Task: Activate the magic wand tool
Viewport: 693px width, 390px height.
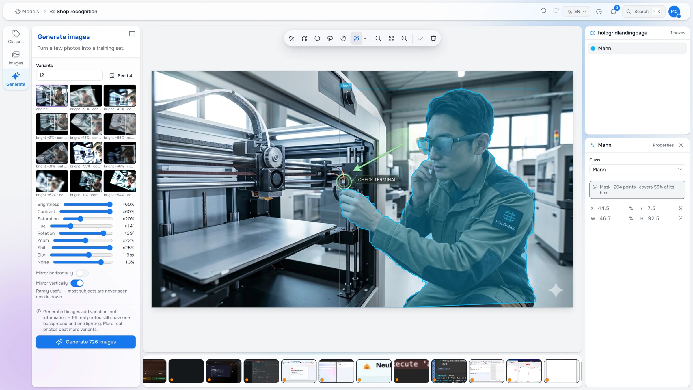Action: click(x=356, y=38)
